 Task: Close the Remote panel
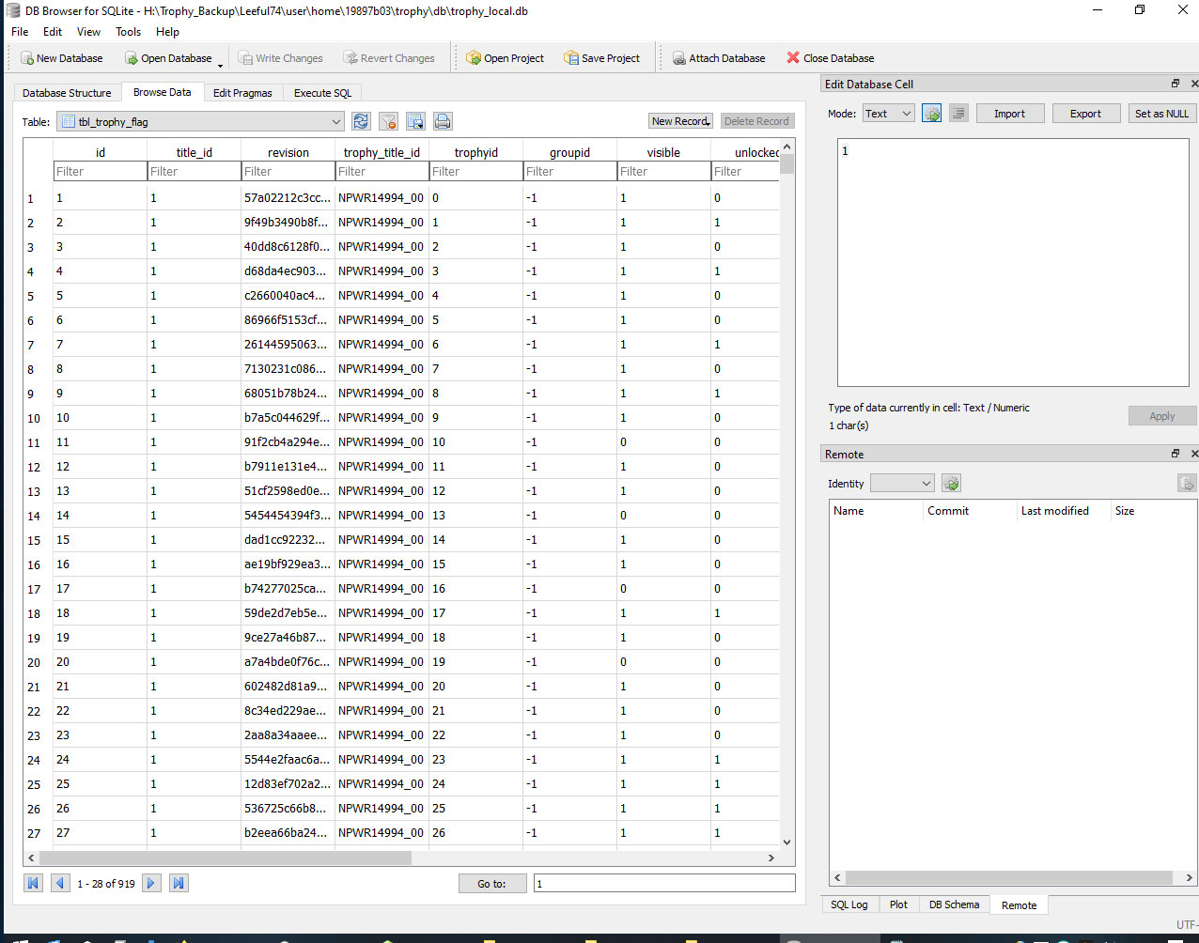(1194, 454)
